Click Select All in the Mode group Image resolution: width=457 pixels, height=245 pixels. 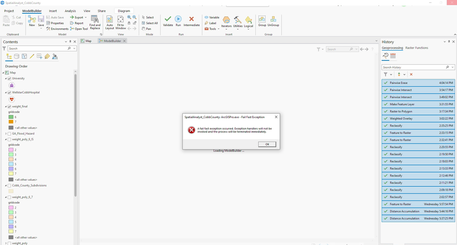pos(150,23)
